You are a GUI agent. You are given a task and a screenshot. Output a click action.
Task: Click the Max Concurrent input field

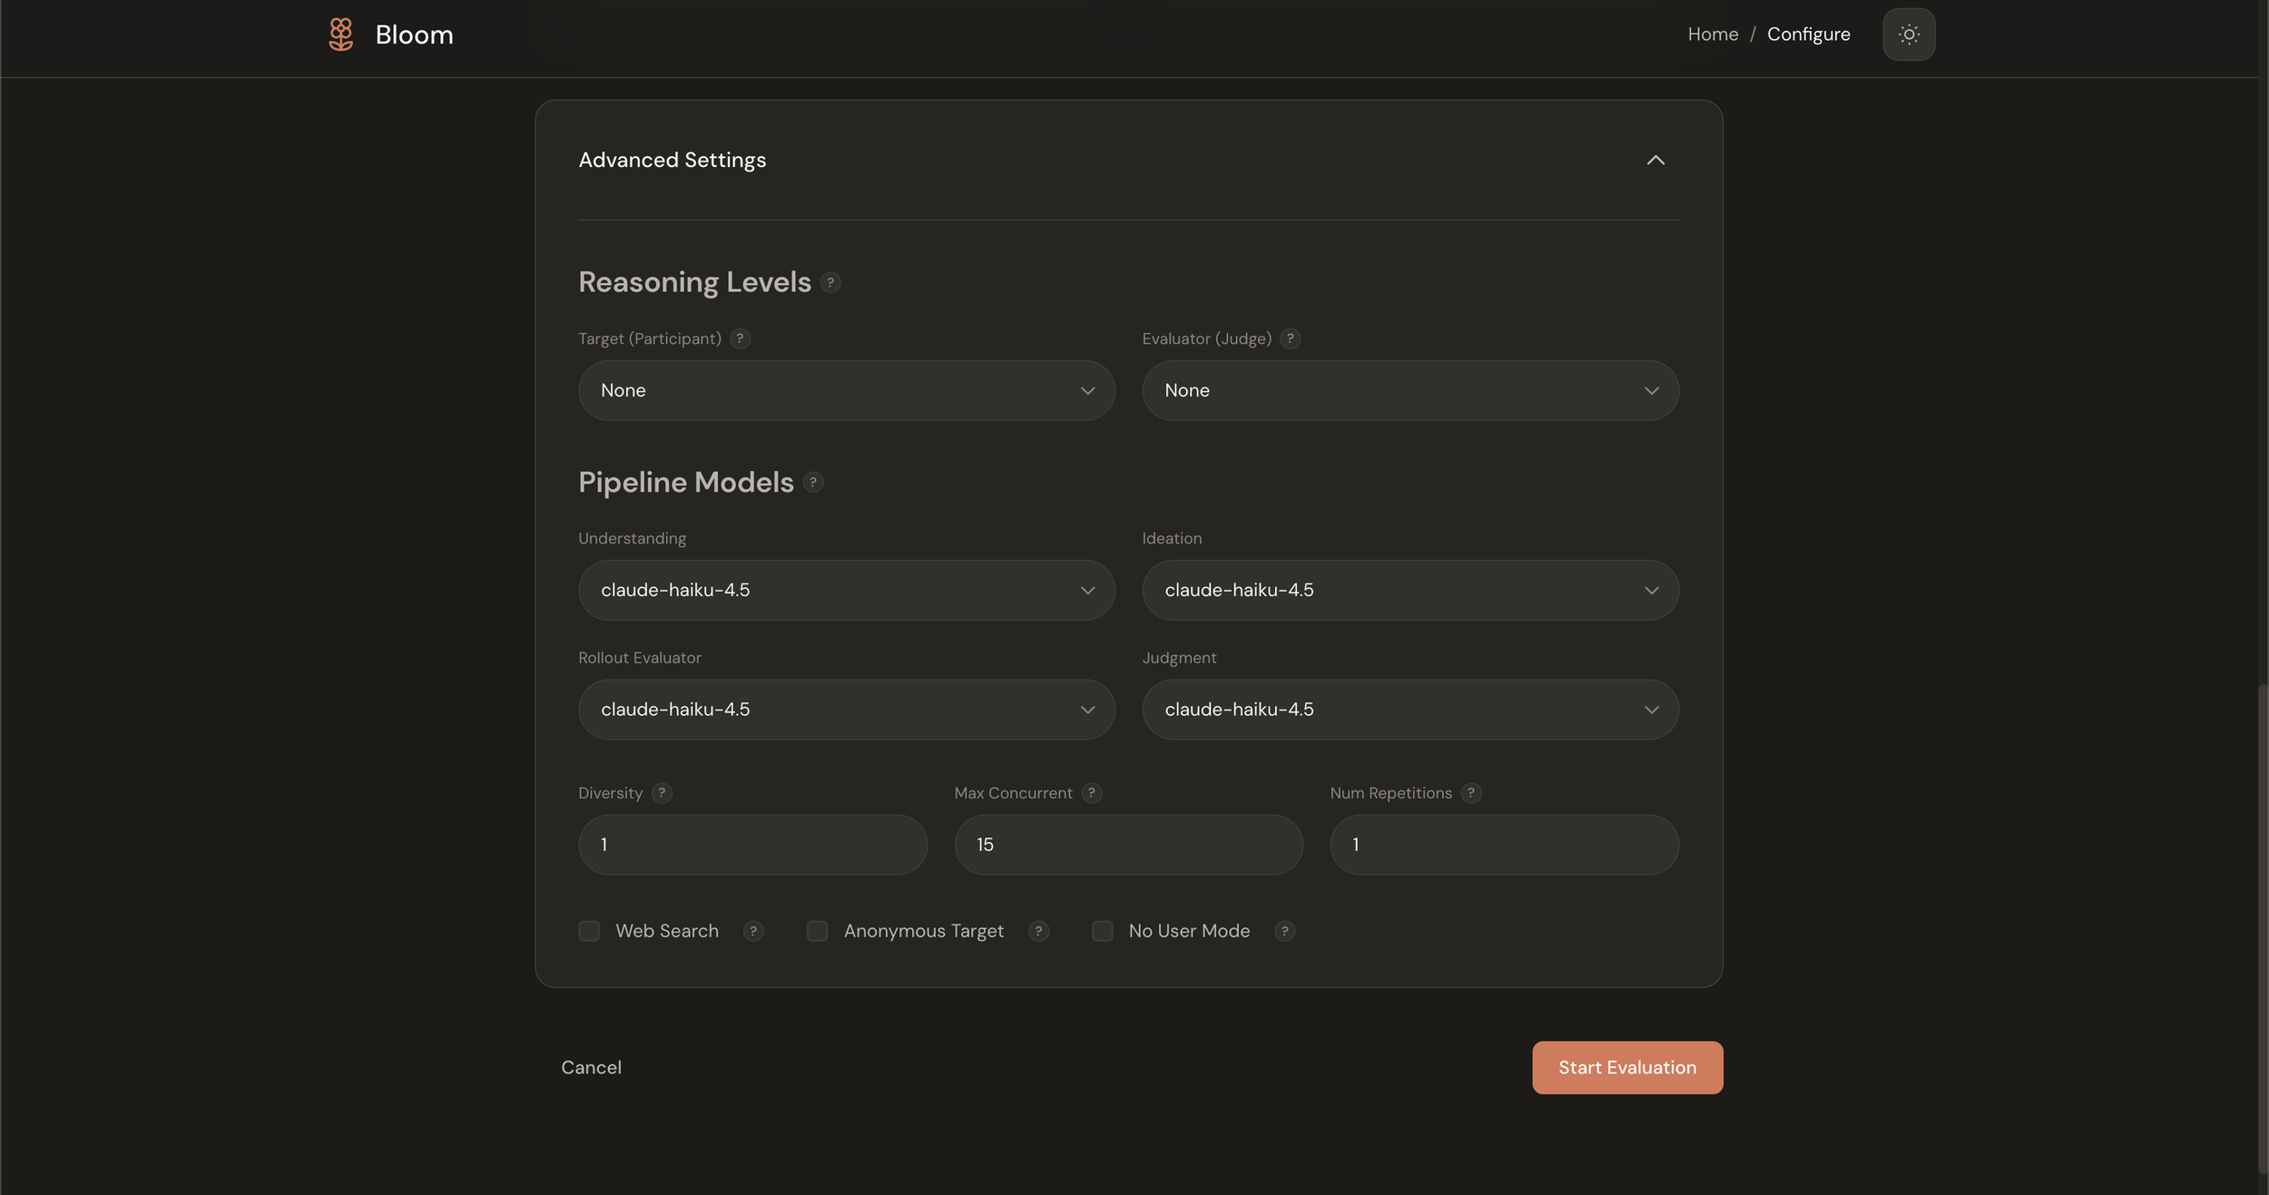1128,845
